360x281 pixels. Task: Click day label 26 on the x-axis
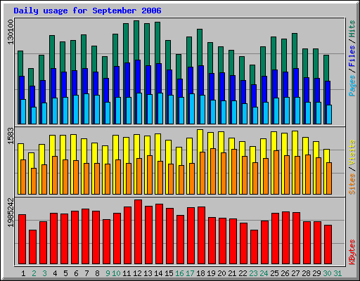[x=285, y=273]
